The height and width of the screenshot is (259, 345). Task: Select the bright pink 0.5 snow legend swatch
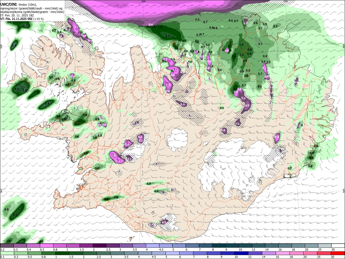(x=46, y=246)
